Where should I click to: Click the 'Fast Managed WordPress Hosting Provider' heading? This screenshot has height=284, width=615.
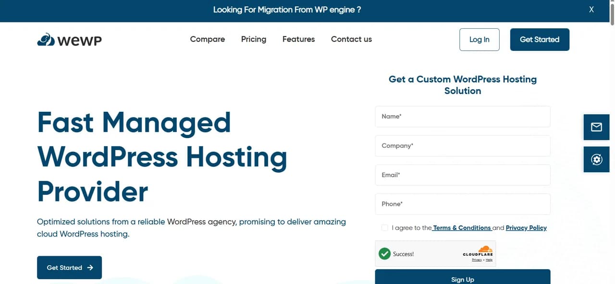tap(162, 156)
